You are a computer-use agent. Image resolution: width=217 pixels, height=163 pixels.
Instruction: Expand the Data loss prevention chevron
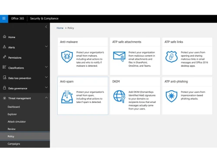coord(46,77)
